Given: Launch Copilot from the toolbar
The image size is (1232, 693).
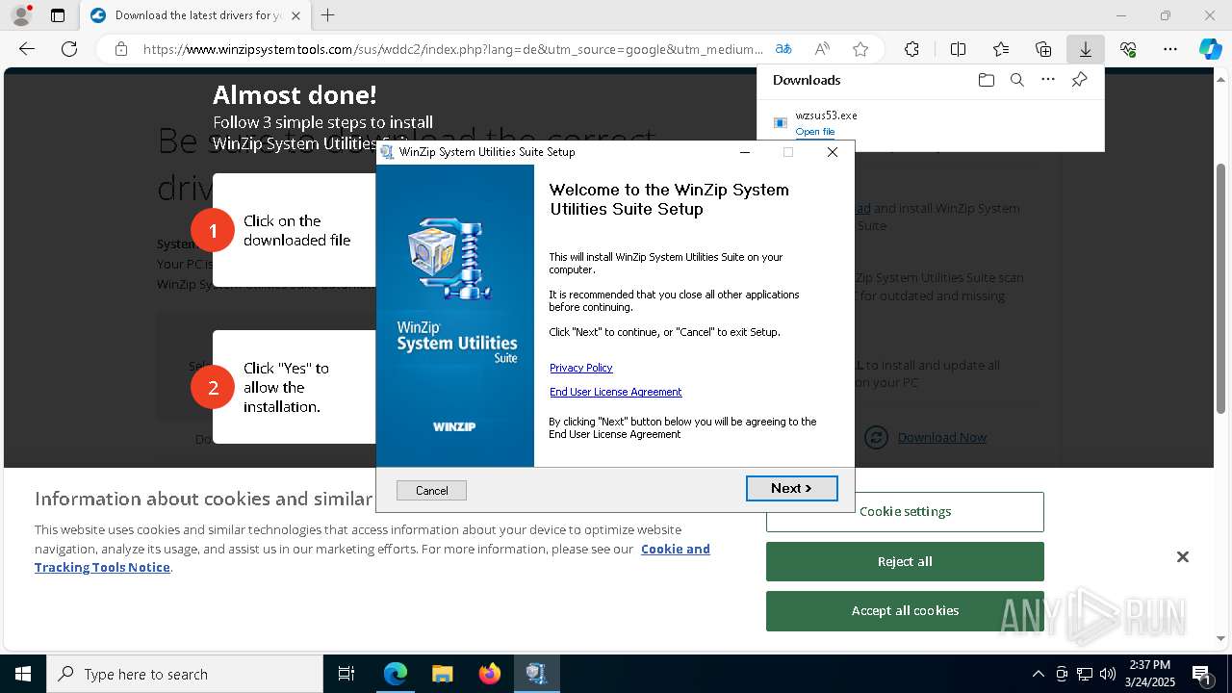Looking at the screenshot, I should pyautogui.click(x=1210, y=49).
